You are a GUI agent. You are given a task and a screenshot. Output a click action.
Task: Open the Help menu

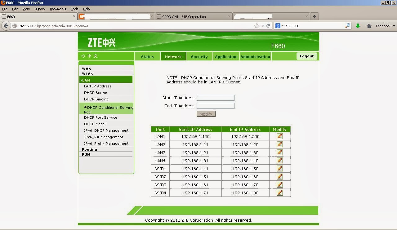(x=87, y=9)
